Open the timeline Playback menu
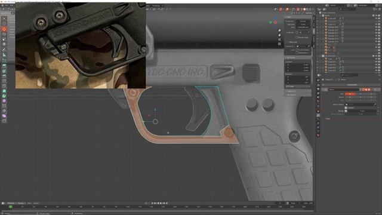Viewport: 382px width, 215px height. 11,203
